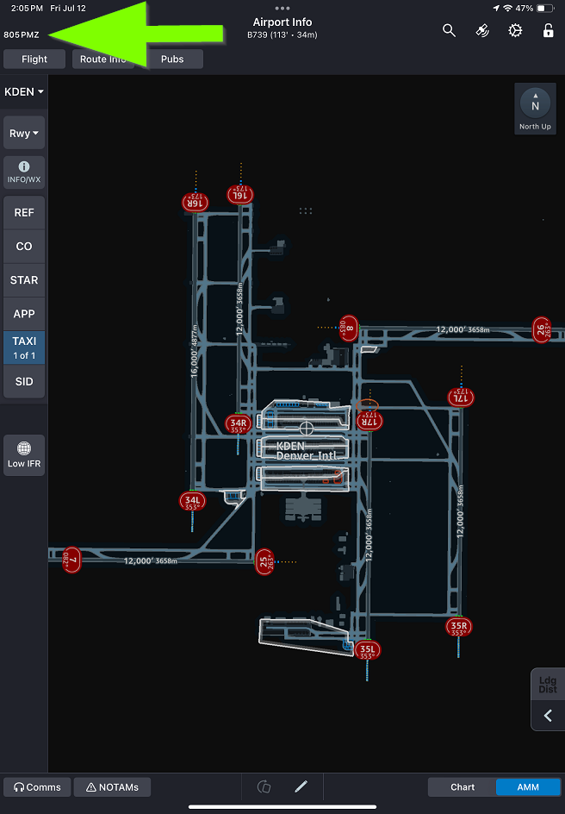Screen dimensions: 565x814
Task: Open the Pubs tab
Action: [172, 59]
